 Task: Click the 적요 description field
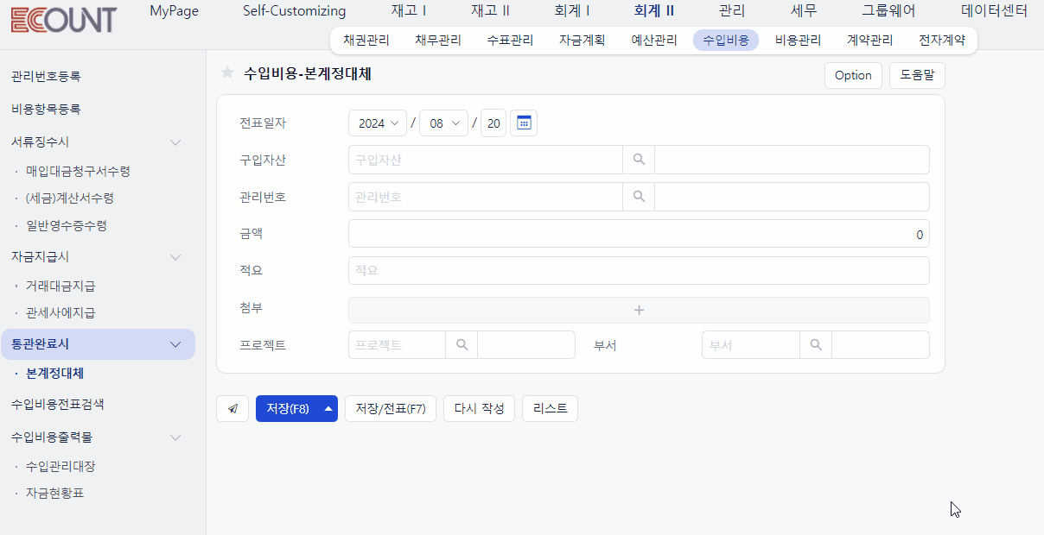click(639, 270)
